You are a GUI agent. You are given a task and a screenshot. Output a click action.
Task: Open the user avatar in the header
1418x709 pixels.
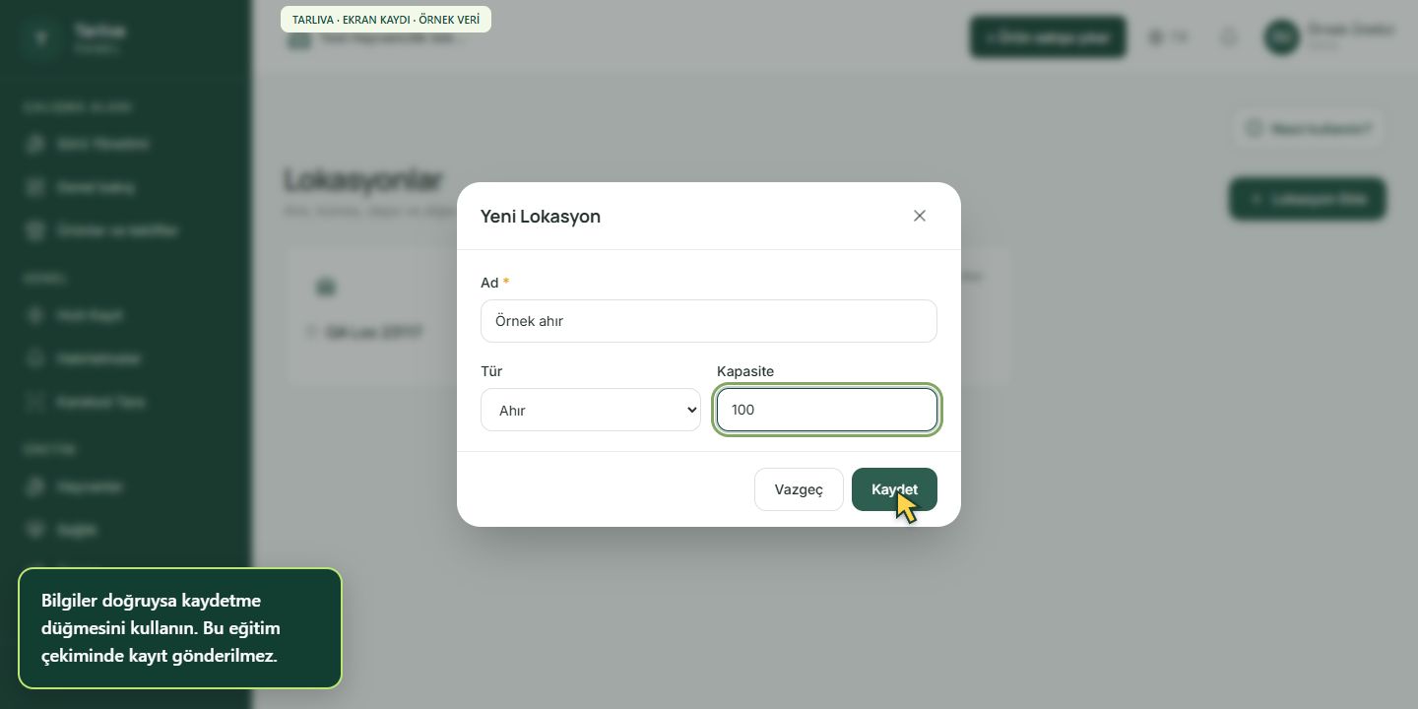[x=1281, y=37]
